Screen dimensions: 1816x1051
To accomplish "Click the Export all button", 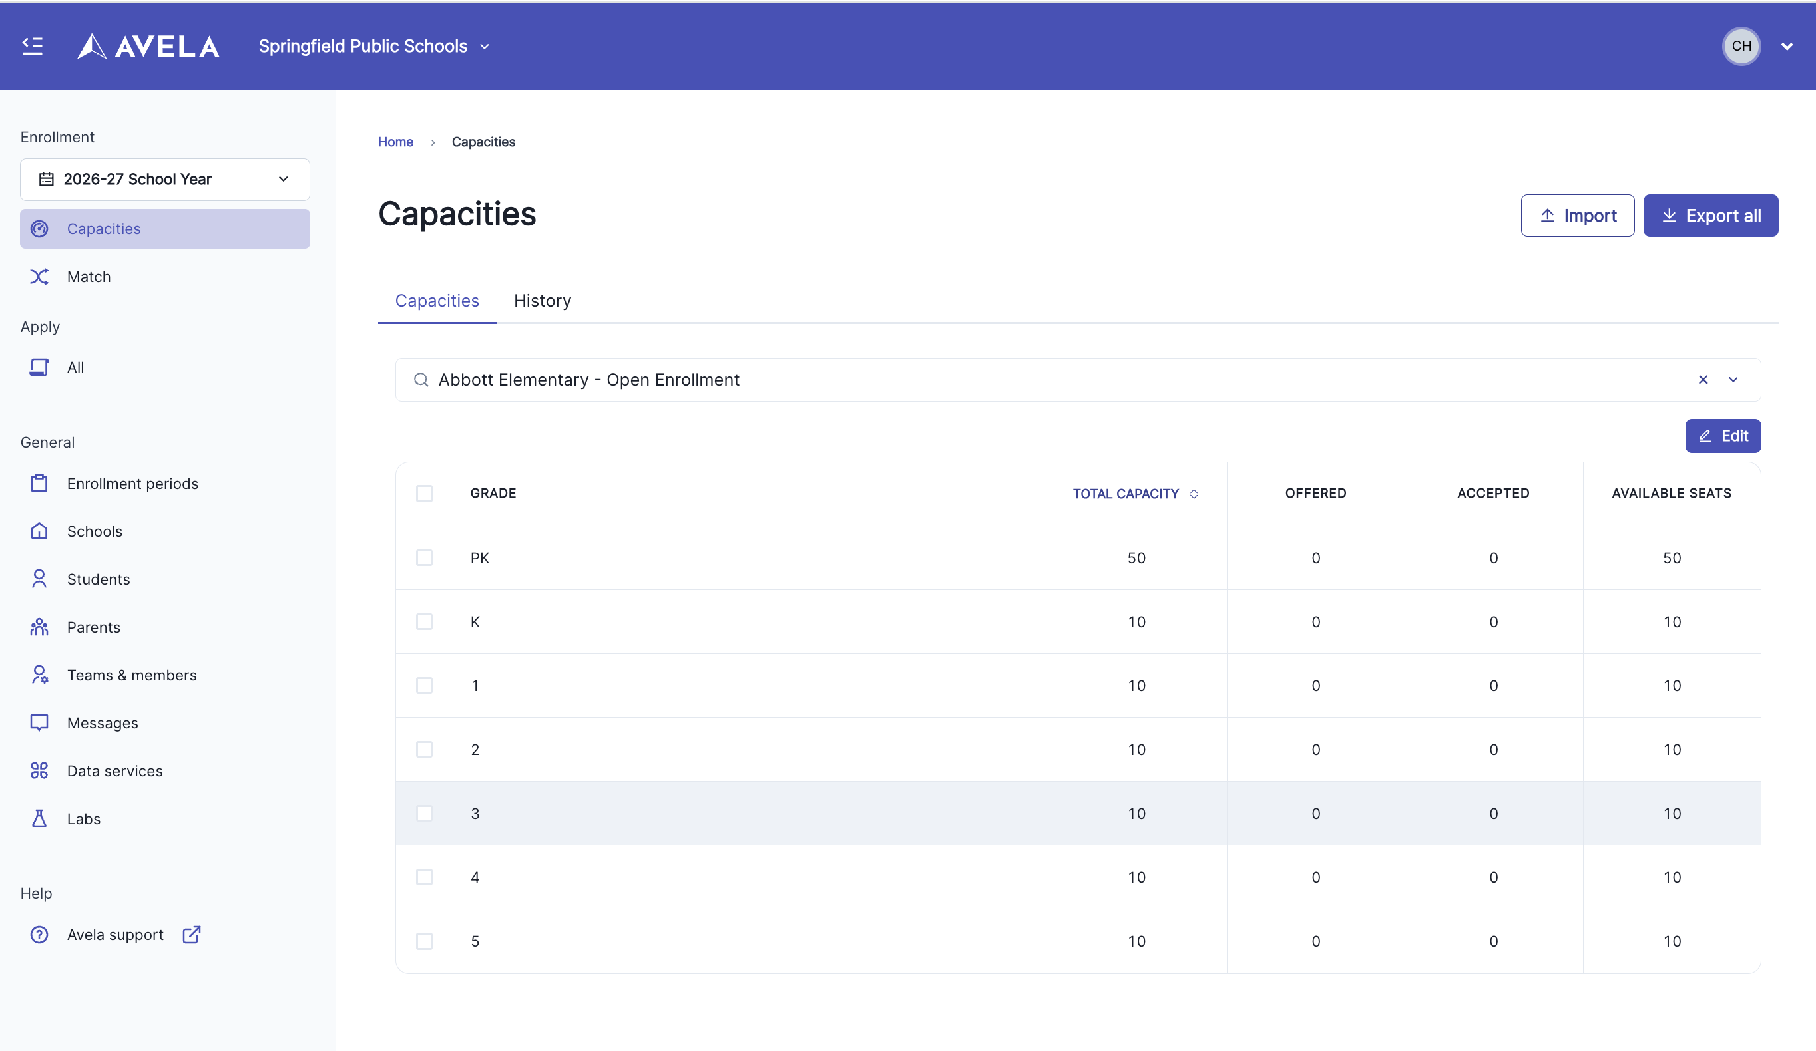I will tap(1710, 216).
